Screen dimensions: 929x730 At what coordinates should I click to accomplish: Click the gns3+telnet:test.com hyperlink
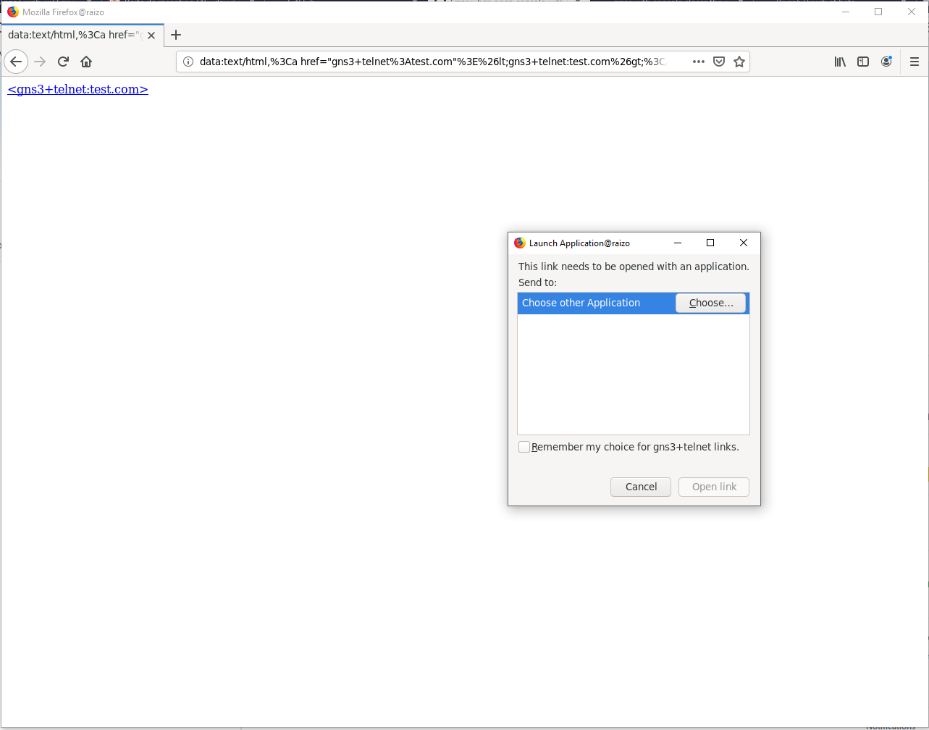77,89
